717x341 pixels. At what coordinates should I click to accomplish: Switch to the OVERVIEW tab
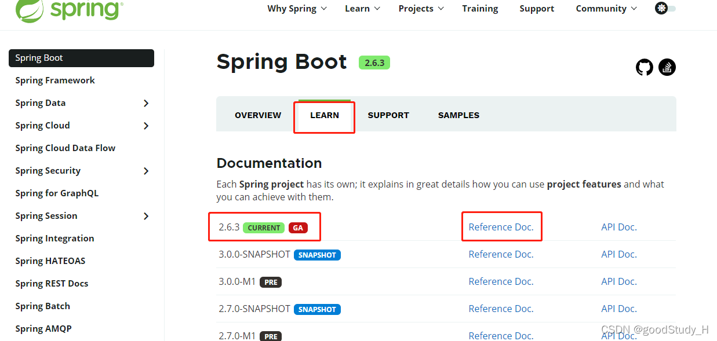[258, 115]
